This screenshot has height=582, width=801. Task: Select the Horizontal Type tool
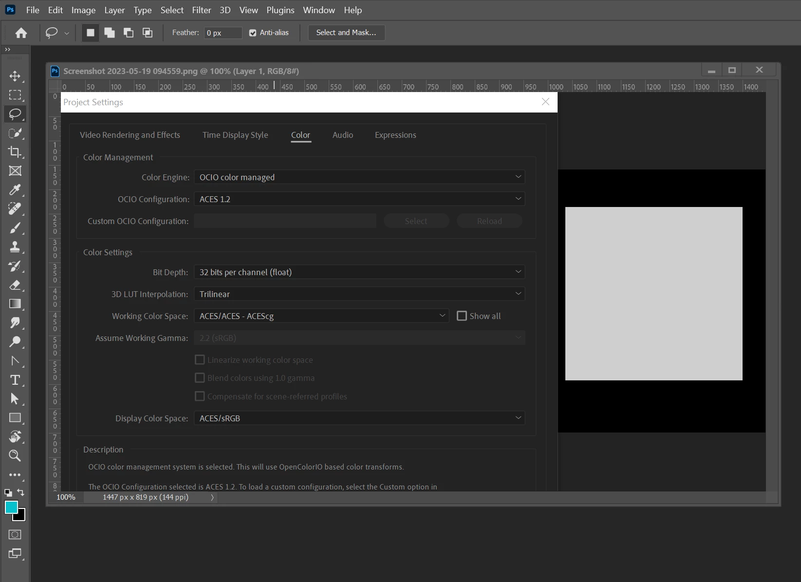15,380
